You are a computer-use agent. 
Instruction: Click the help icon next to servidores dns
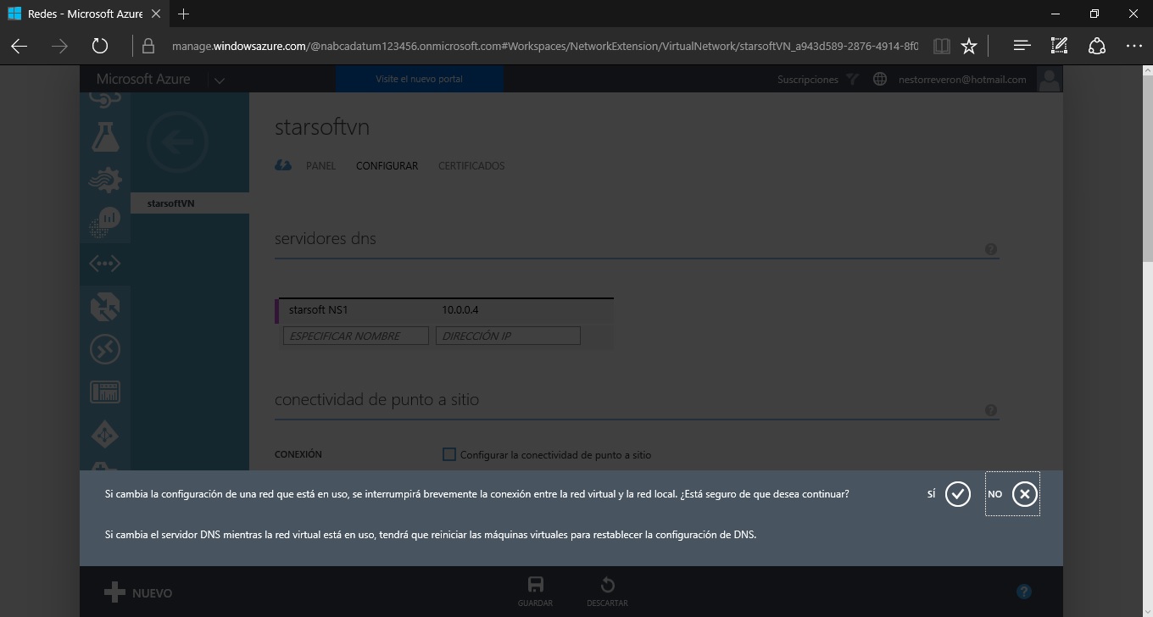pyautogui.click(x=990, y=249)
